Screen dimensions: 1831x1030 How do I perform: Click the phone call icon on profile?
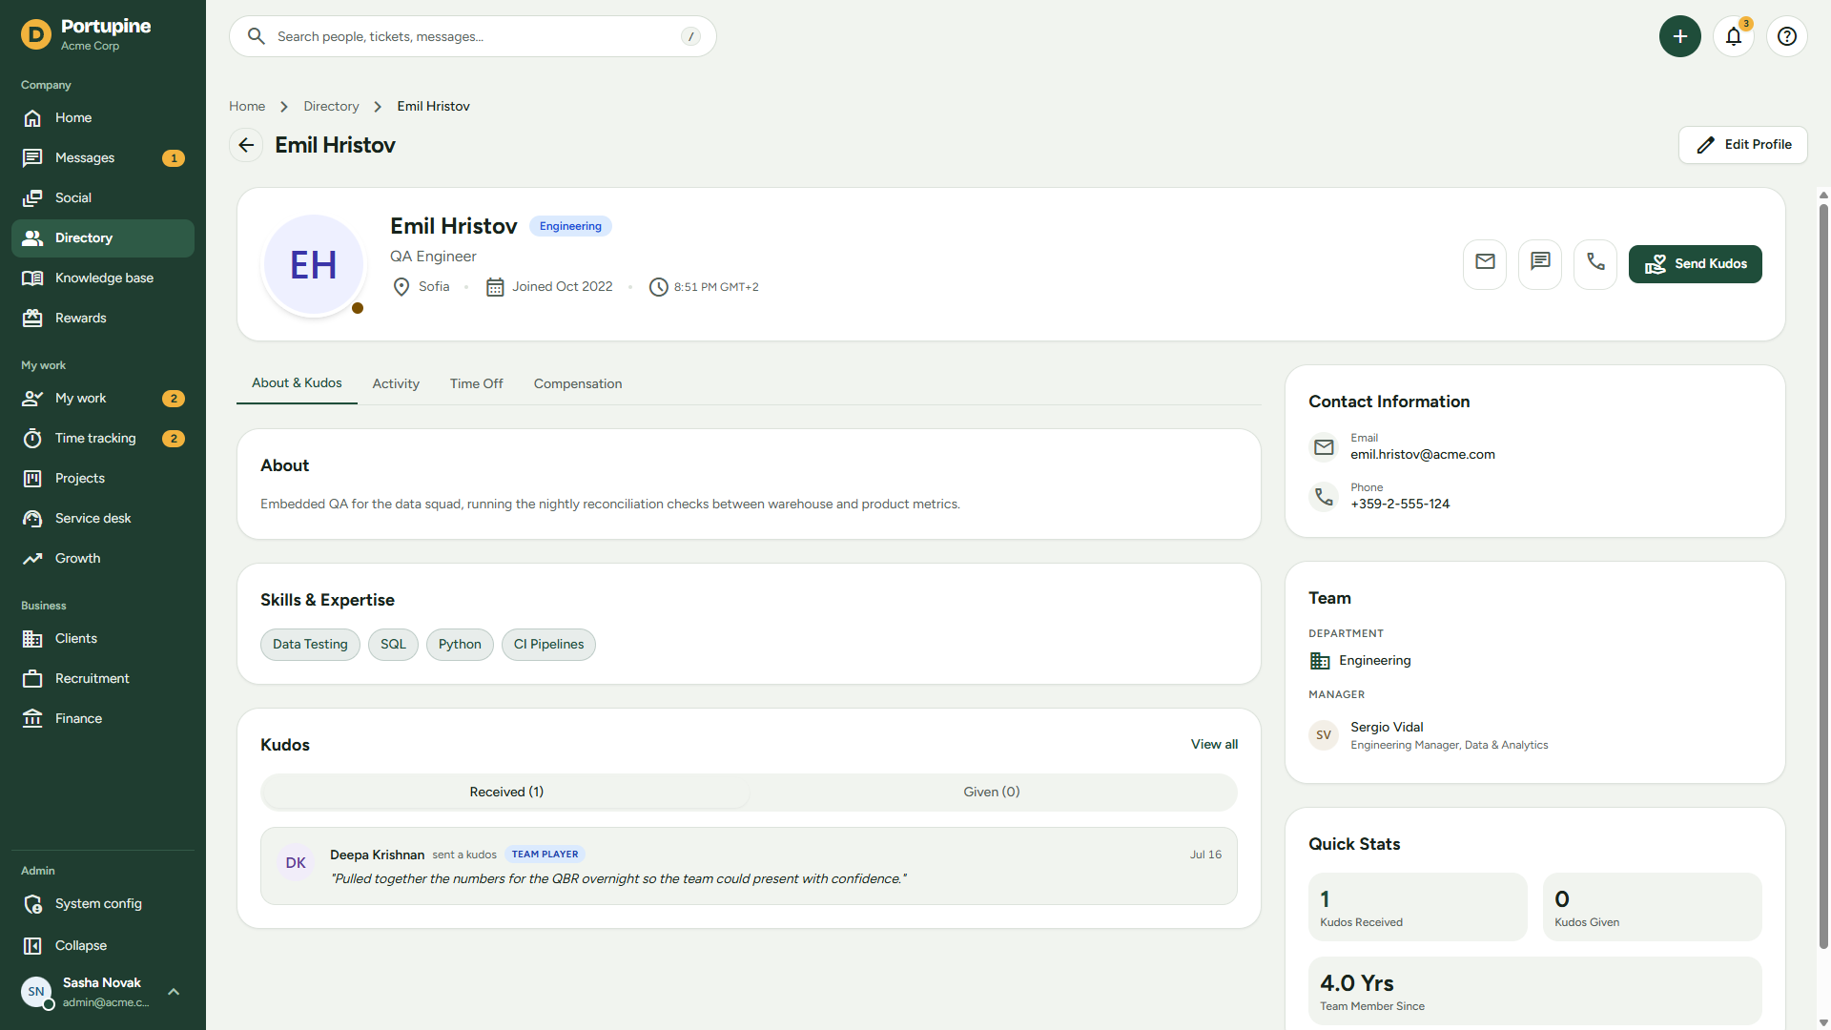tap(1595, 264)
